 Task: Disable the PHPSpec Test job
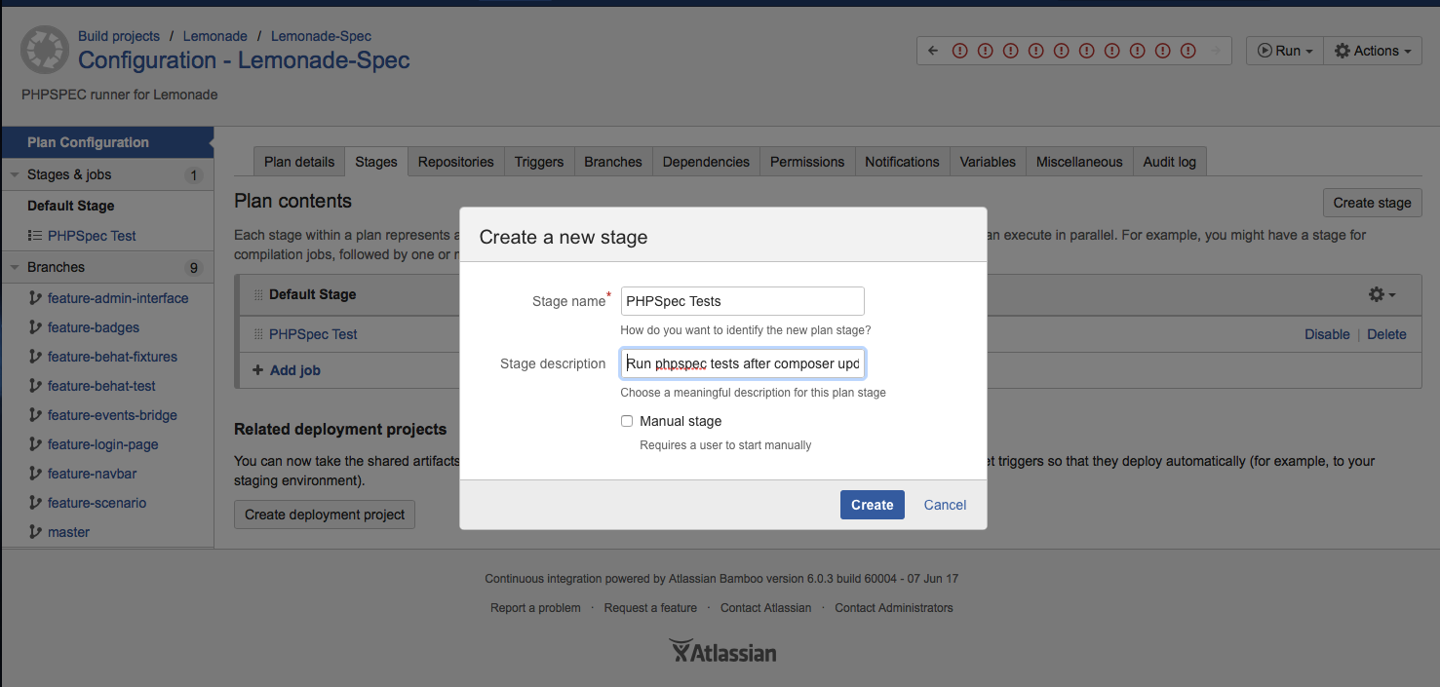click(x=1327, y=334)
